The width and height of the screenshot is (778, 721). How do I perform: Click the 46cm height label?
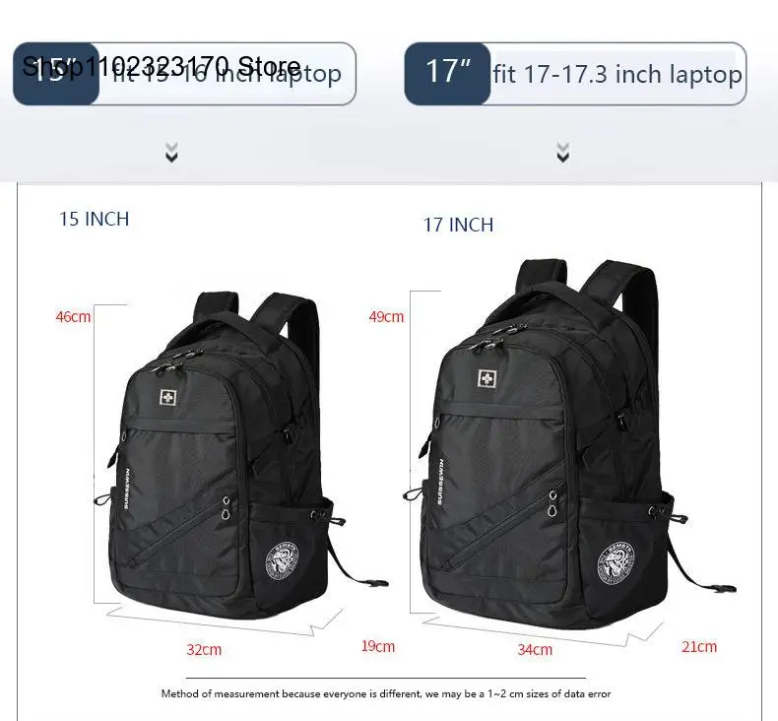74,316
